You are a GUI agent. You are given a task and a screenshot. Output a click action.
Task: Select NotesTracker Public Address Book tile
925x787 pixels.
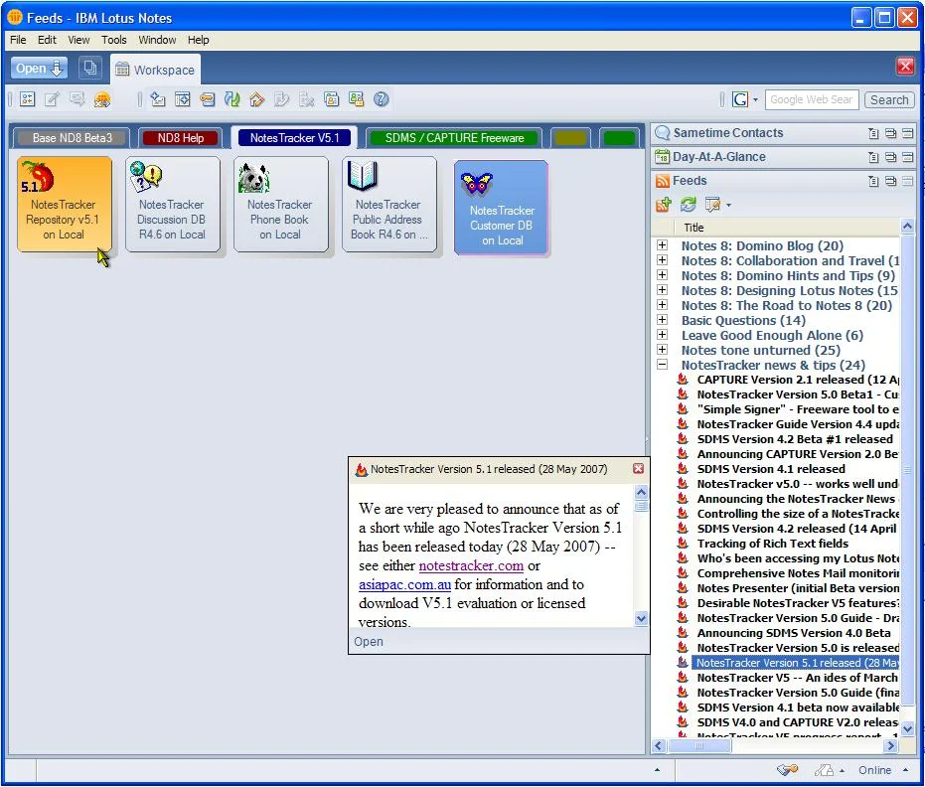click(388, 204)
